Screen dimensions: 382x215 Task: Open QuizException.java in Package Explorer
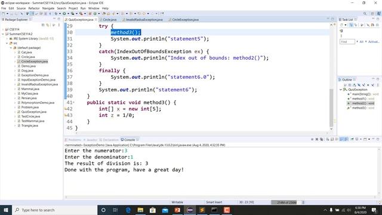[33, 112]
